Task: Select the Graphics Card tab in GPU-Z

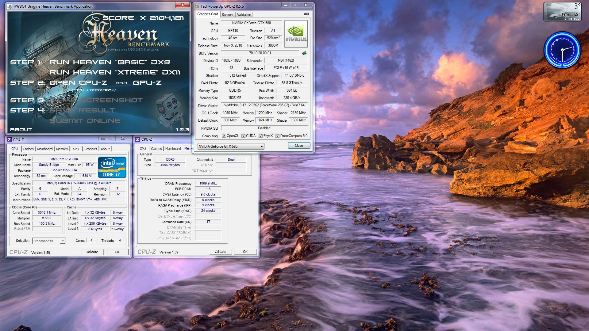Action: point(208,14)
